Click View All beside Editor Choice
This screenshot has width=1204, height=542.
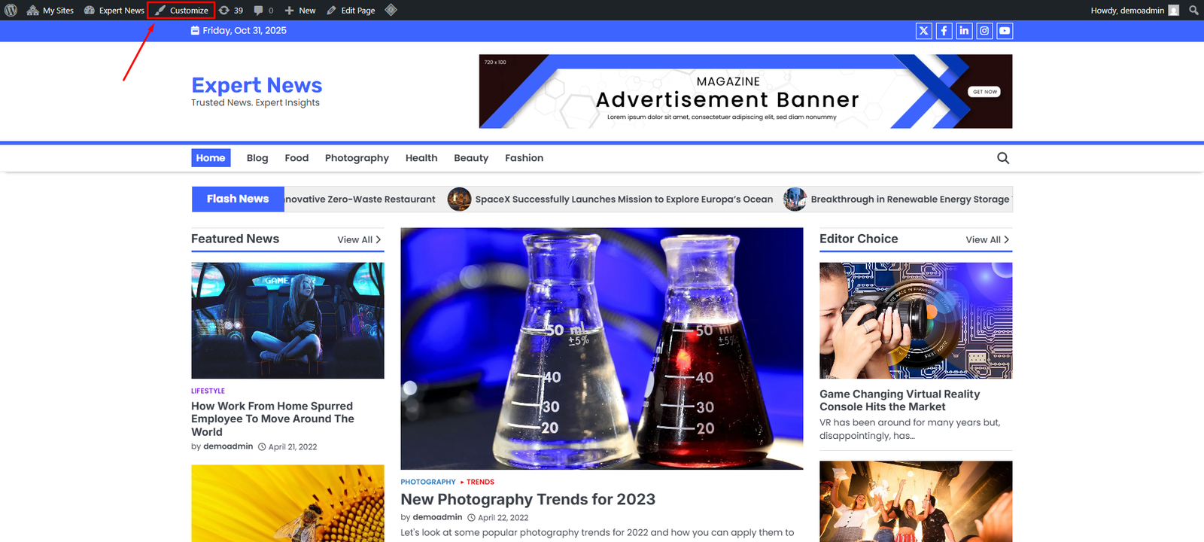(987, 239)
